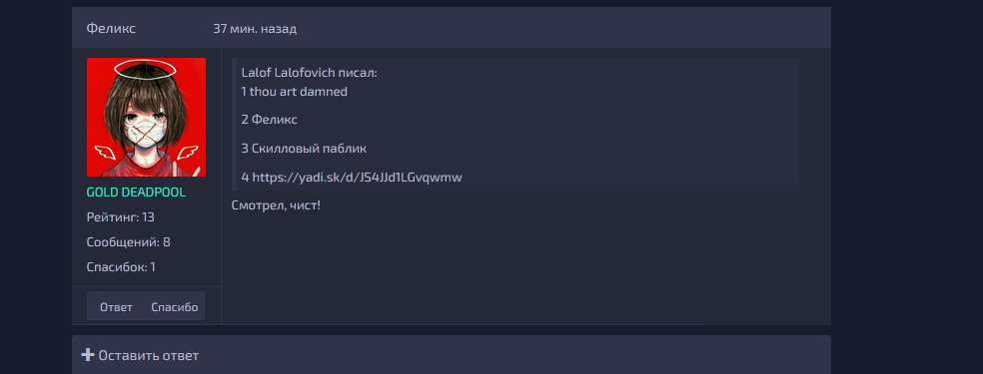Open Феликс's red anime avatar image

(146, 117)
